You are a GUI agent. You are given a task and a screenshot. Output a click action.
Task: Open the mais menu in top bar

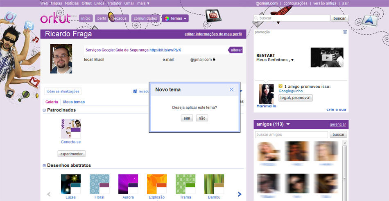coord(143,3)
